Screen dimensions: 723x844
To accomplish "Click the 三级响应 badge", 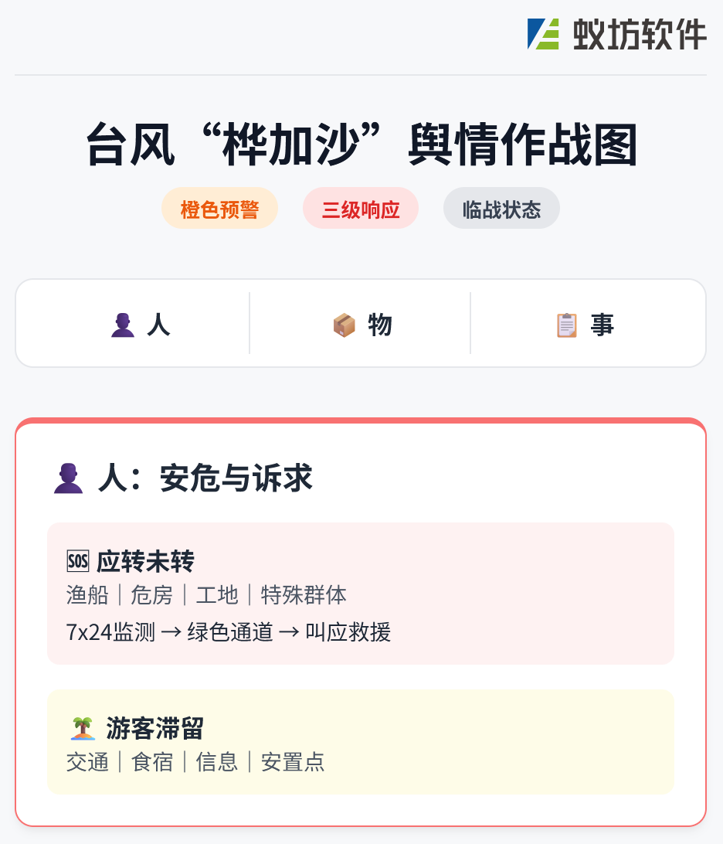I will 361,209.
